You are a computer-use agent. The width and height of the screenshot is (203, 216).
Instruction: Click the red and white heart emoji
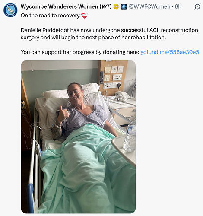pyautogui.click(x=84, y=16)
